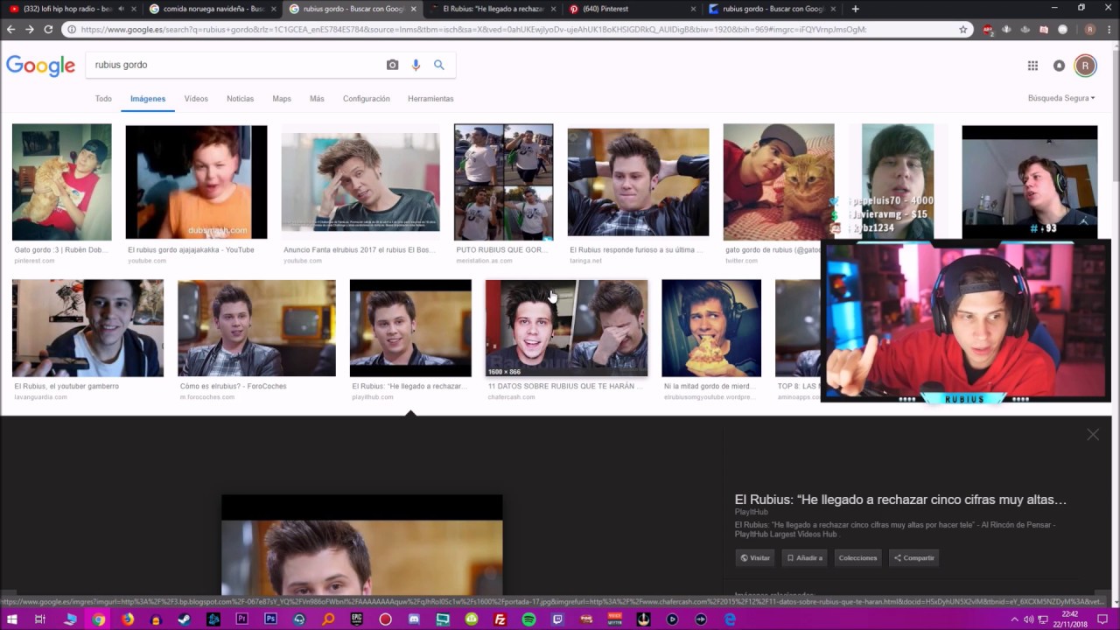The image size is (1120, 630).
Task: Bookmark this page with star icon
Action: [963, 29]
